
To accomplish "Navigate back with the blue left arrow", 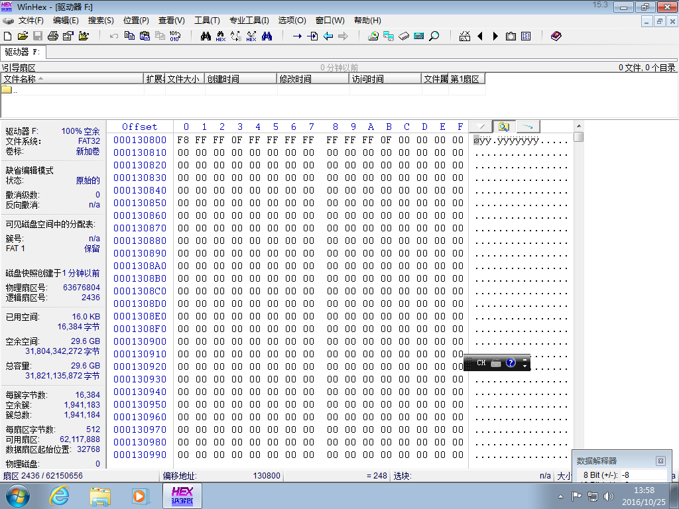I will coord(328,36).
